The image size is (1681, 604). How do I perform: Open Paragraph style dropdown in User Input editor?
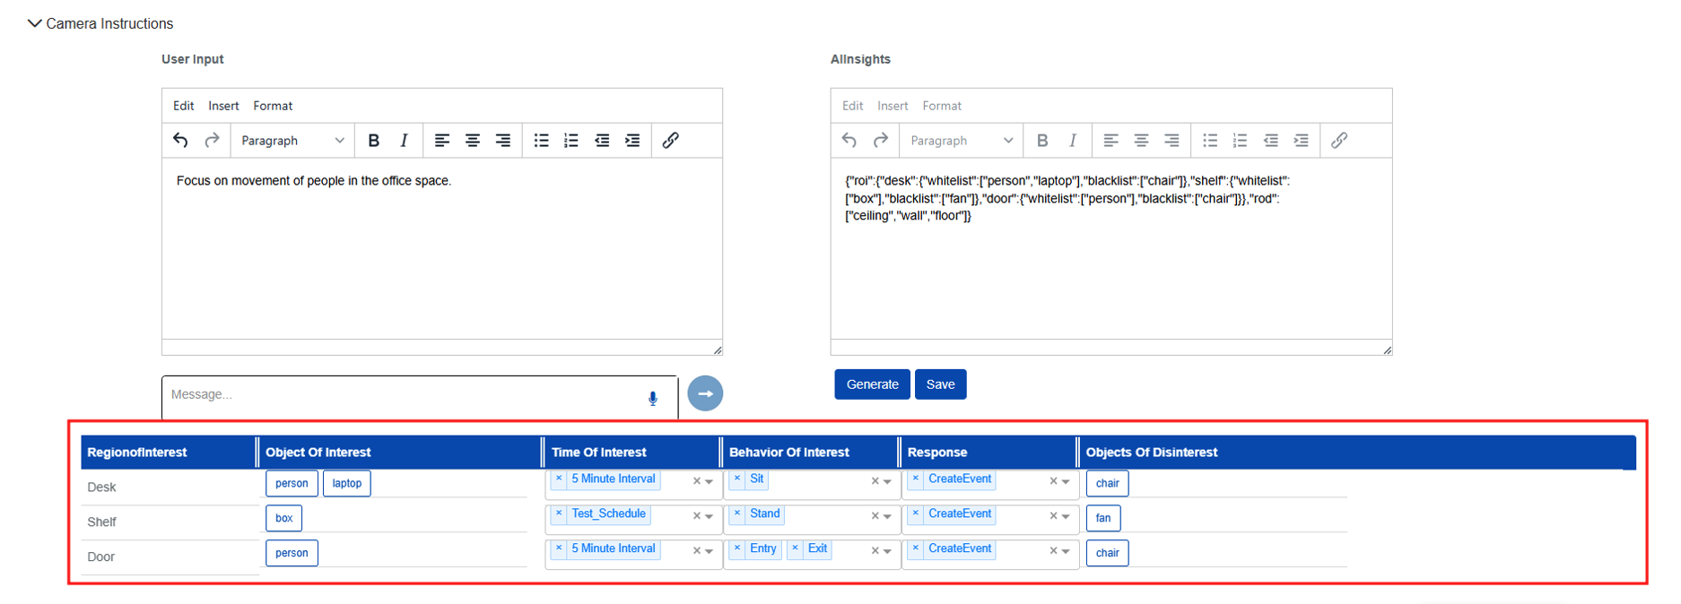[292, 141]
